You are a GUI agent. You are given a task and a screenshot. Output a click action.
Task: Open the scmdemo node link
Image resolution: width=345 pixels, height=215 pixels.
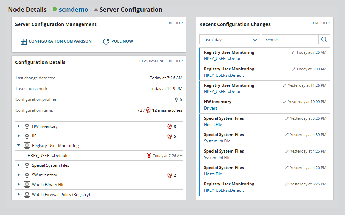tap(73, 9)
